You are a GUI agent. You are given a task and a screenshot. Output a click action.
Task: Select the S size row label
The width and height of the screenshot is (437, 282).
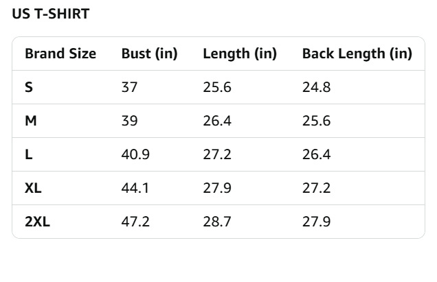tap(29, 87)
